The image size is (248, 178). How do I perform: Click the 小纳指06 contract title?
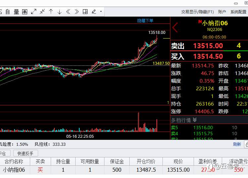point(215,23)
